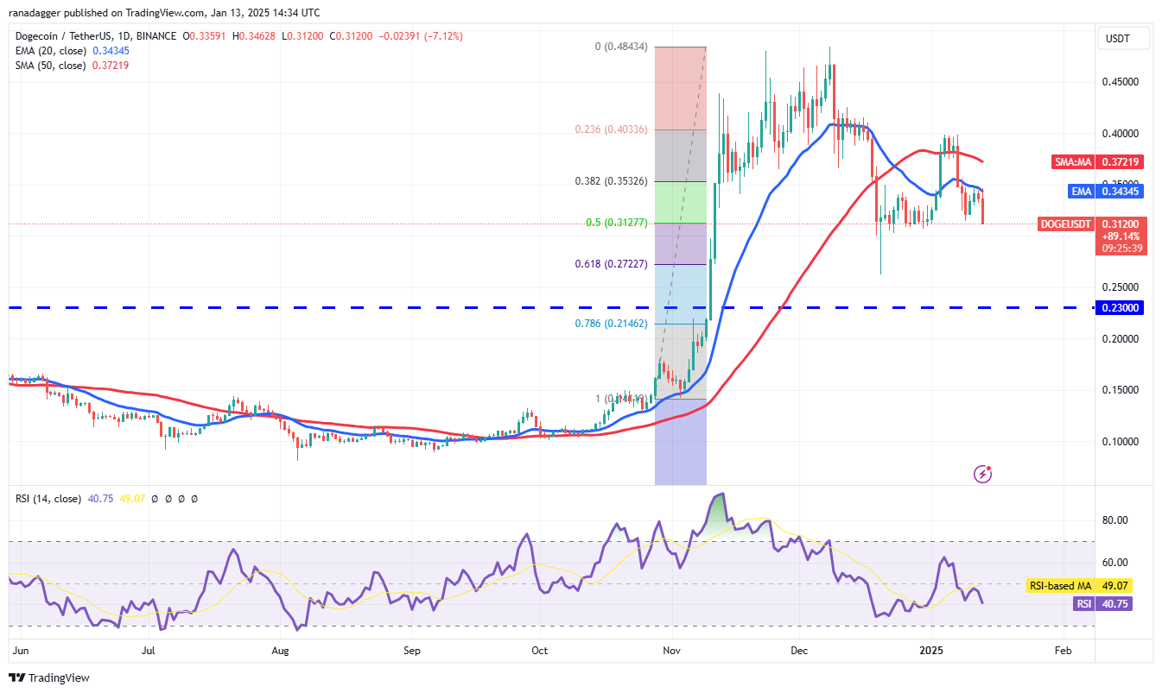Click the purple lightning event icon
The height and width of the screenshot is (693, 1162).
pyautogui.click(x=982, y=473)
